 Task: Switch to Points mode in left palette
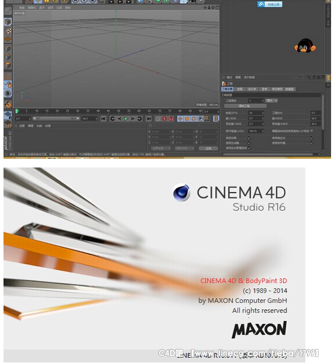(8, 48)
